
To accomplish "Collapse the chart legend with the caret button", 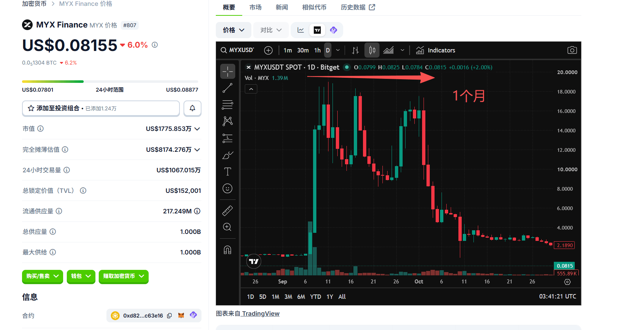I will point(251,89).
